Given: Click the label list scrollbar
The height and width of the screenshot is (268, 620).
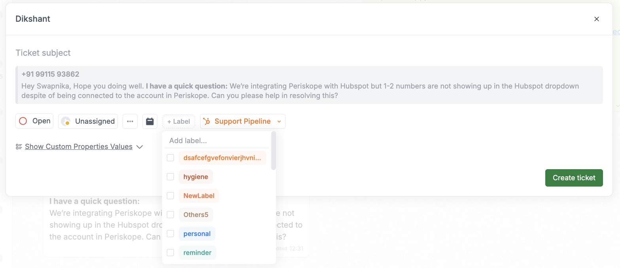Looking at the screenshot, I should (274, 151).
